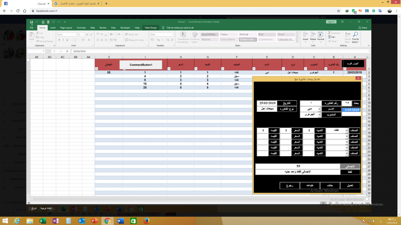Open Internet Explorer from the taskbar

pyautogui.click(x=17, y=221)
